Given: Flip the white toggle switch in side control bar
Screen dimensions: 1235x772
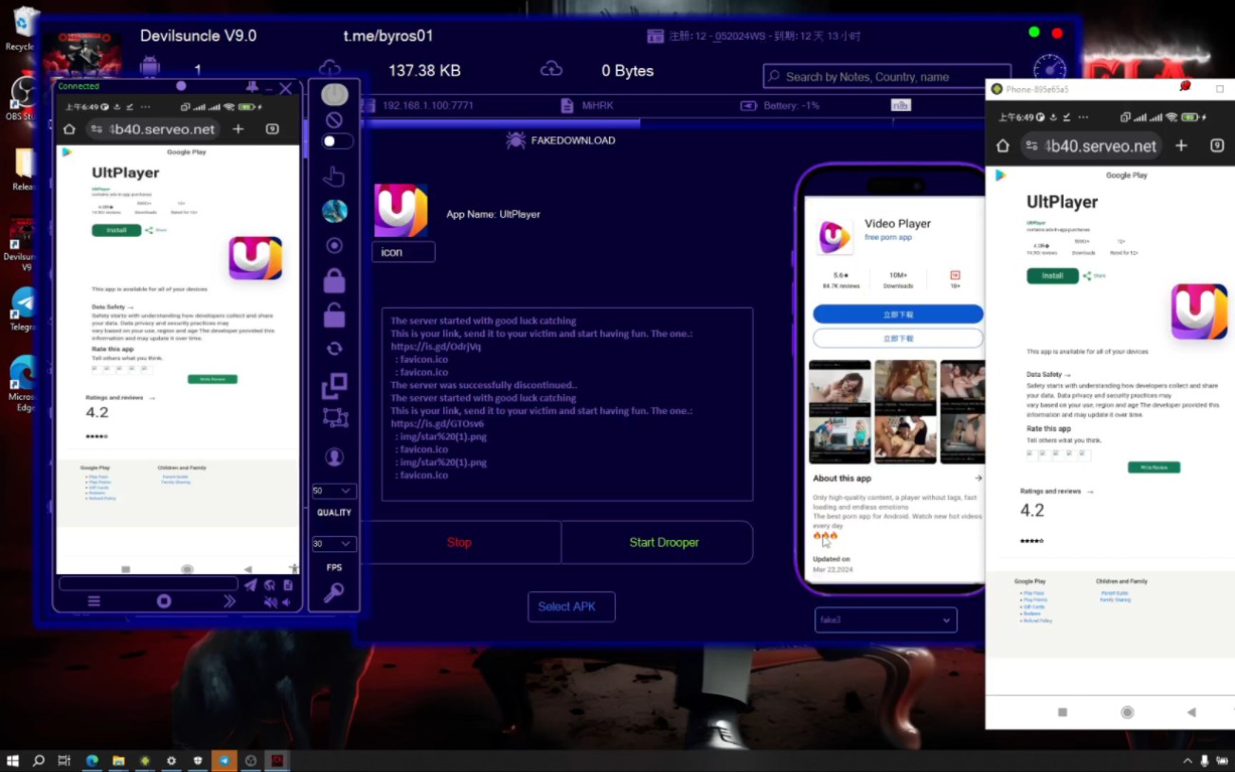Looking at the screenshot, I should tap(336, 141).
